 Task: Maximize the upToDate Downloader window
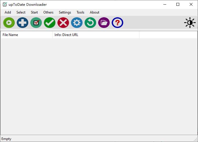click(178, 4)
